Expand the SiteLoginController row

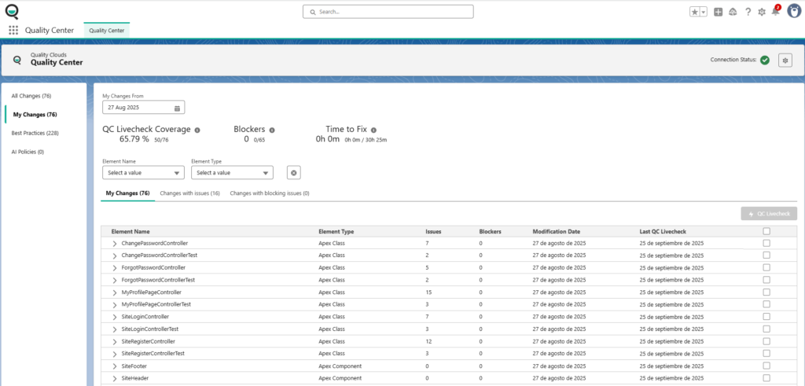click(115, 316)
